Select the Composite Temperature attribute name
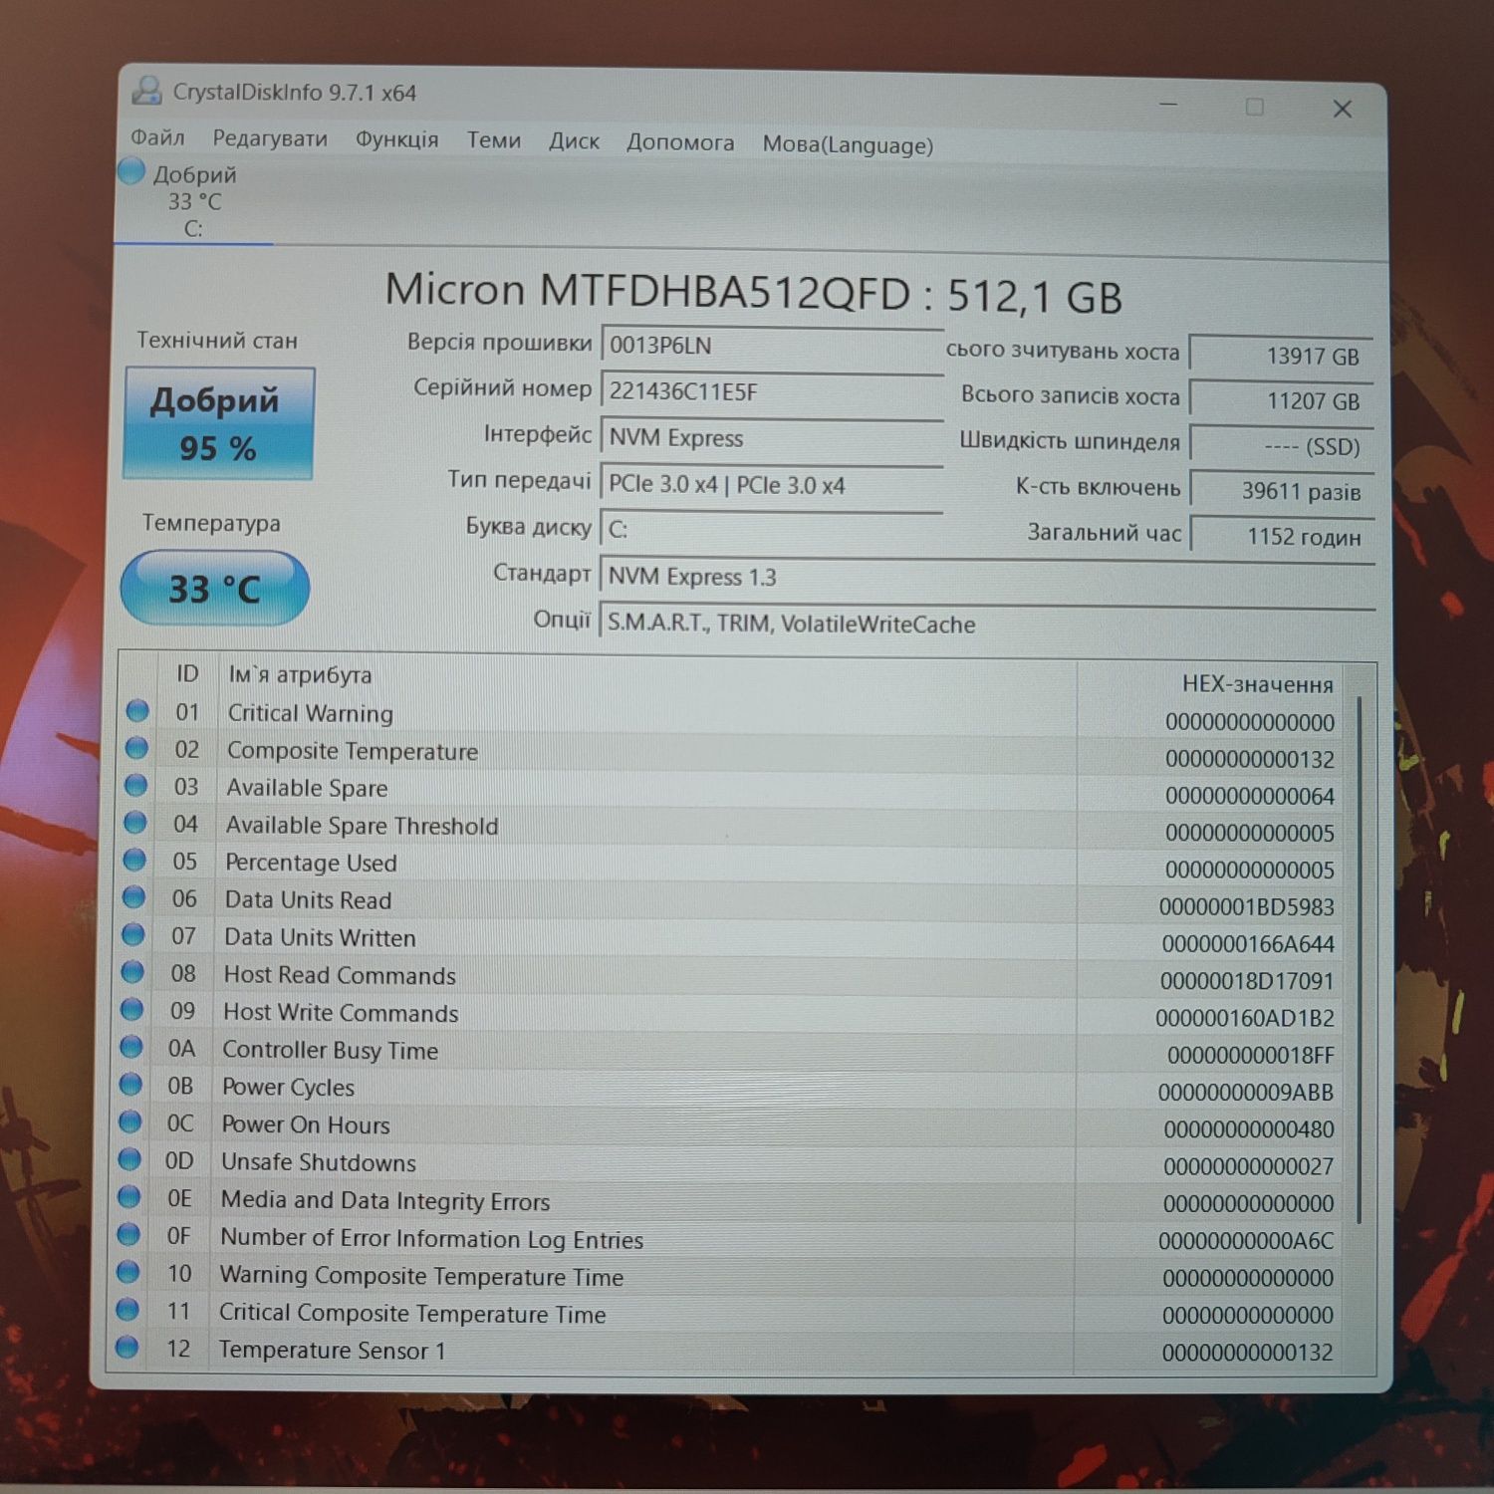 point(353,751)
